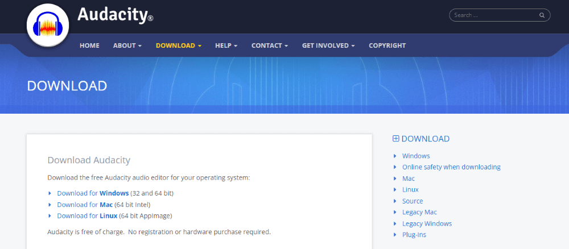Click the large DOWNLOAD banner title

tap(67, 86)
